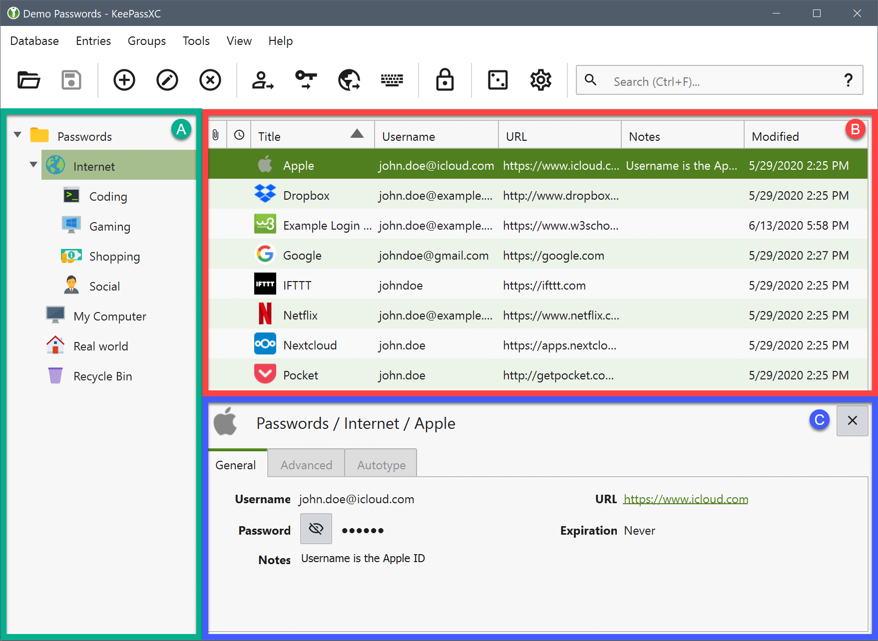Screen dimensions: 878x641
Task: Close the entry preview panel
Action: click(852, 421)
